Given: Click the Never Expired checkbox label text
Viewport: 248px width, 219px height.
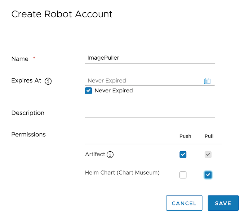Looking at the screenshot, I should tap(113, 91).
